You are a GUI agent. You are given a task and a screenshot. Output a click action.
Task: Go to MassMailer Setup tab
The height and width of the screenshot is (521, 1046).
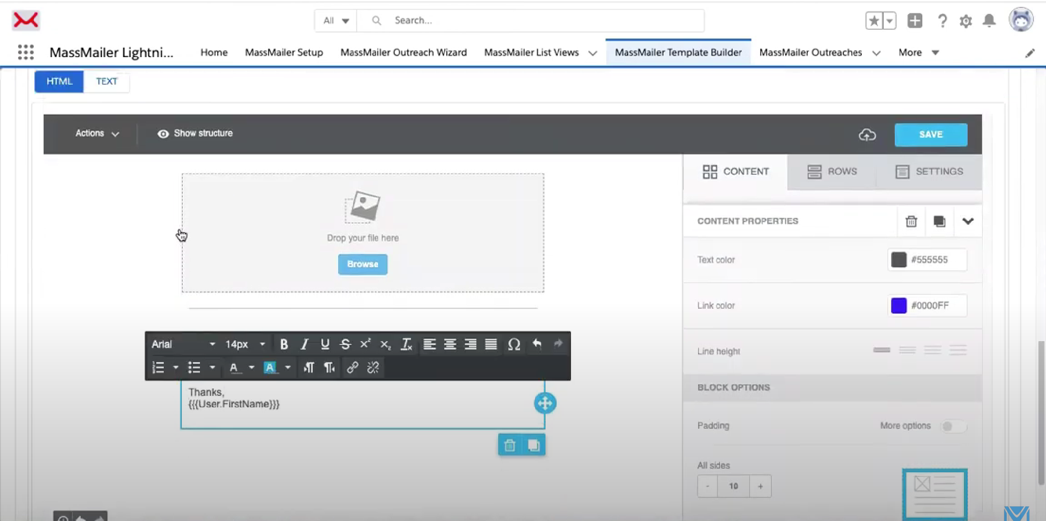[x=284, y=52]
